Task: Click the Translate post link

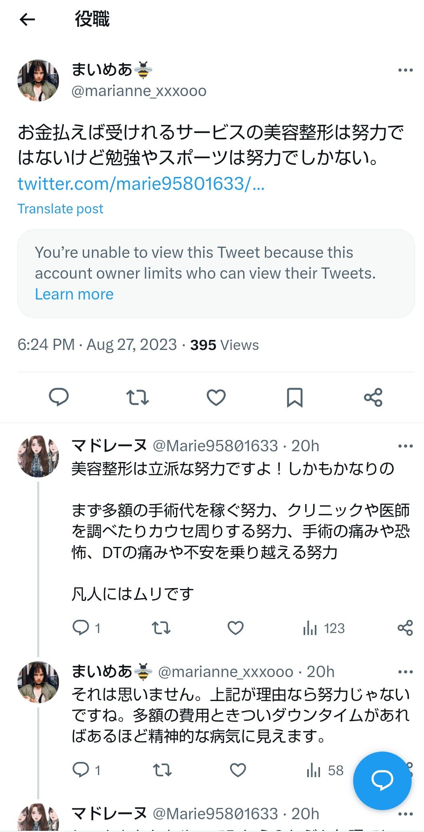Action: [x=60, y=209]
